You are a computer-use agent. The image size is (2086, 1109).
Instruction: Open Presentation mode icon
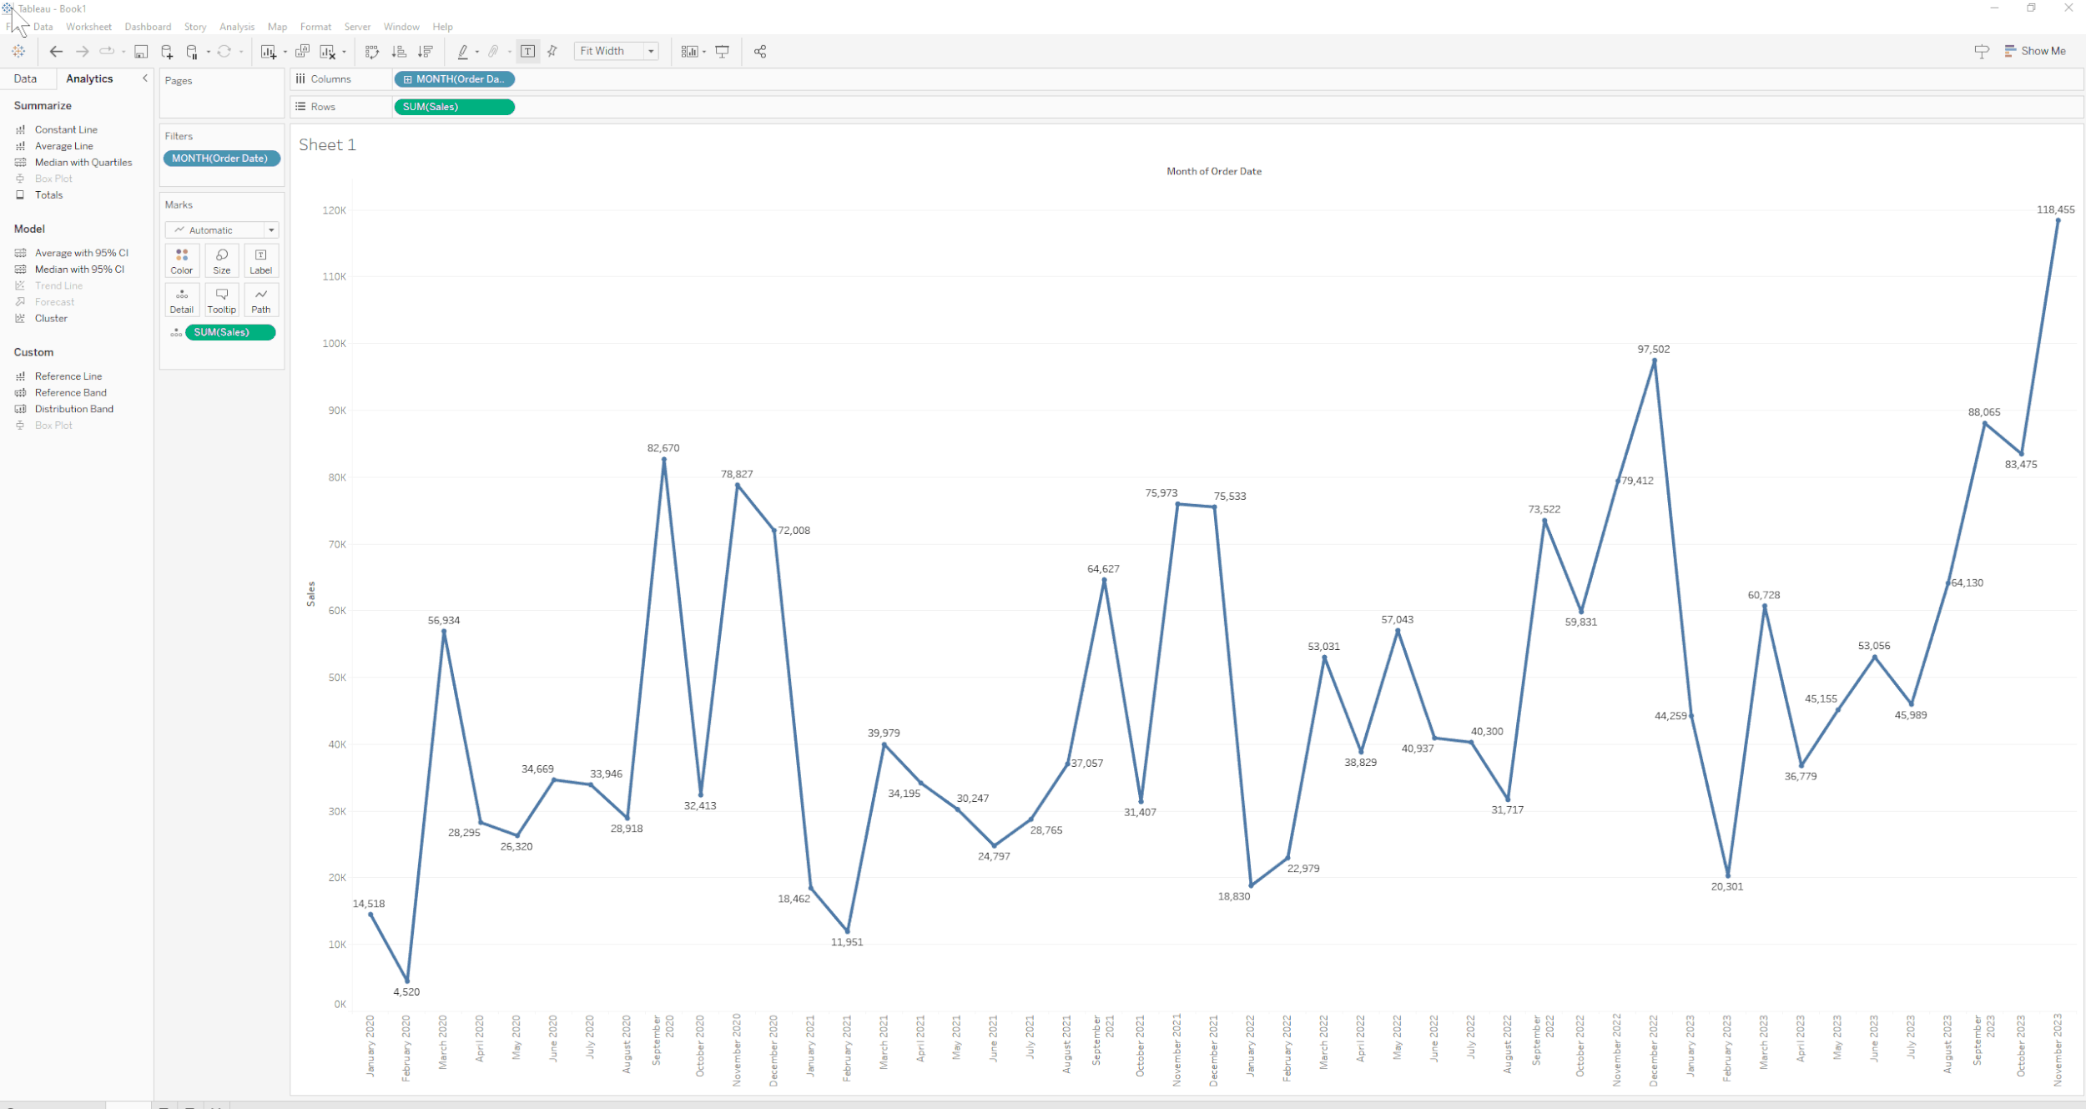(x=723, y=52)
